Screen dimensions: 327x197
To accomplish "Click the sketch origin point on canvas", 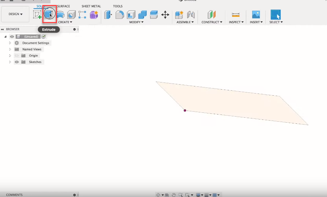I will 185,111.
